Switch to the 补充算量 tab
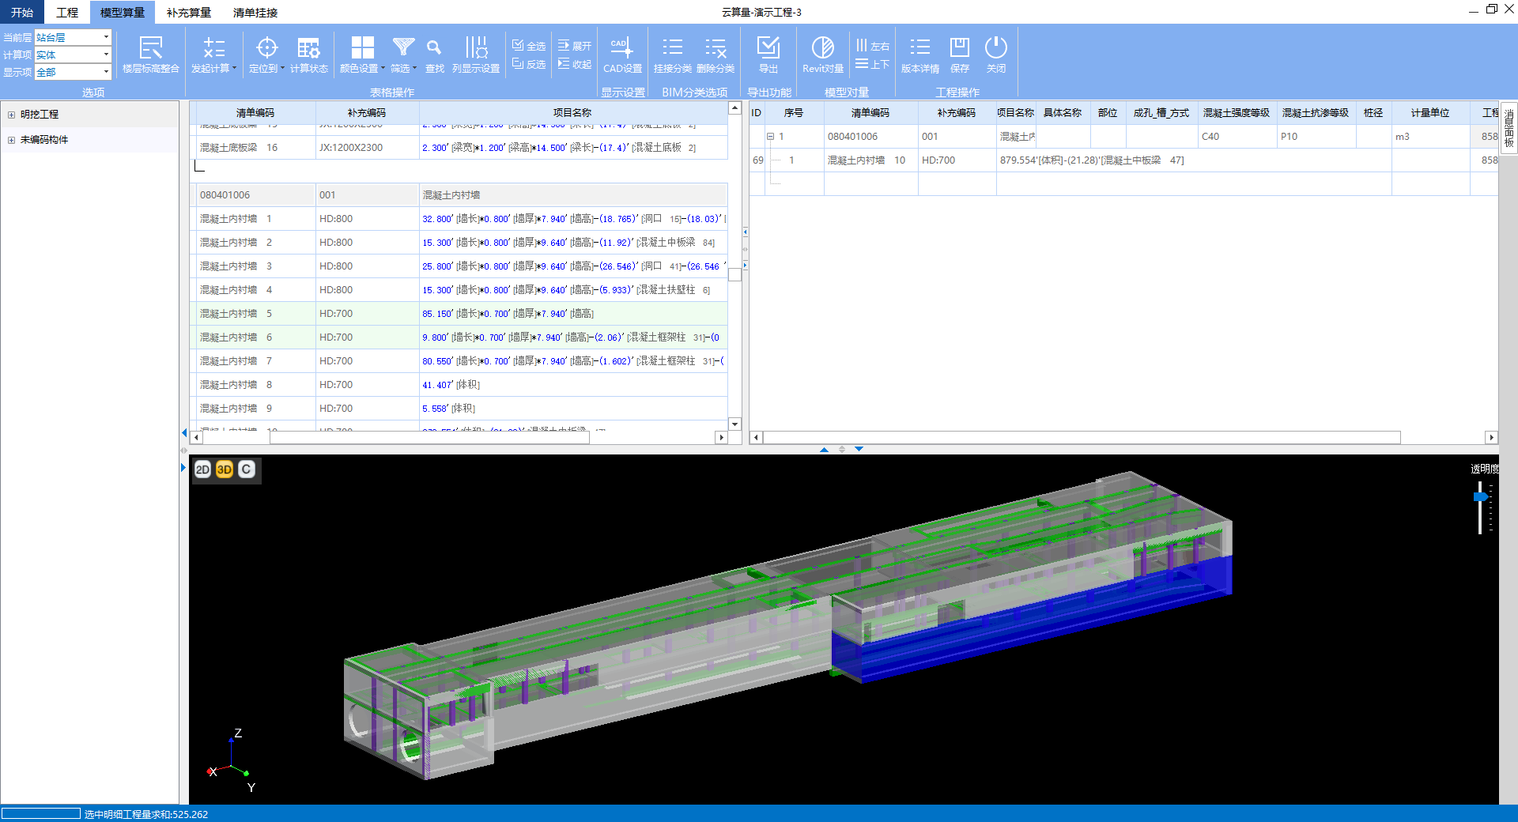This screenshot has width=1518, height=822. tap(188, 13)
